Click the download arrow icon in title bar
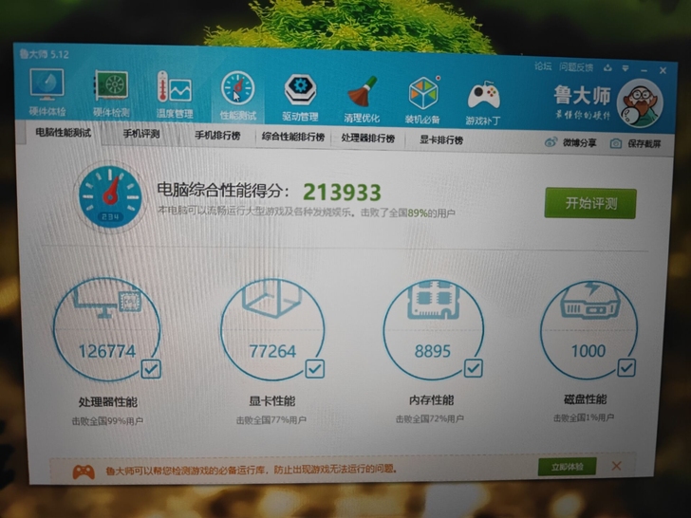Screen dimensions: 691x518 608,68
